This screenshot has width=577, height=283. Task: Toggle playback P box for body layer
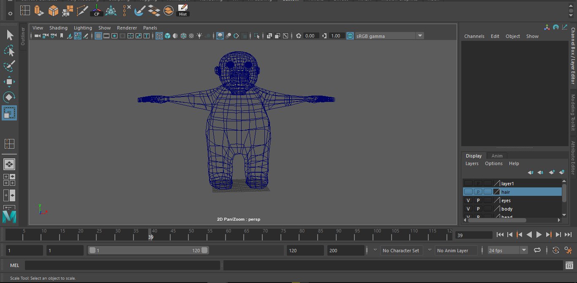click(x=478, y=209)
